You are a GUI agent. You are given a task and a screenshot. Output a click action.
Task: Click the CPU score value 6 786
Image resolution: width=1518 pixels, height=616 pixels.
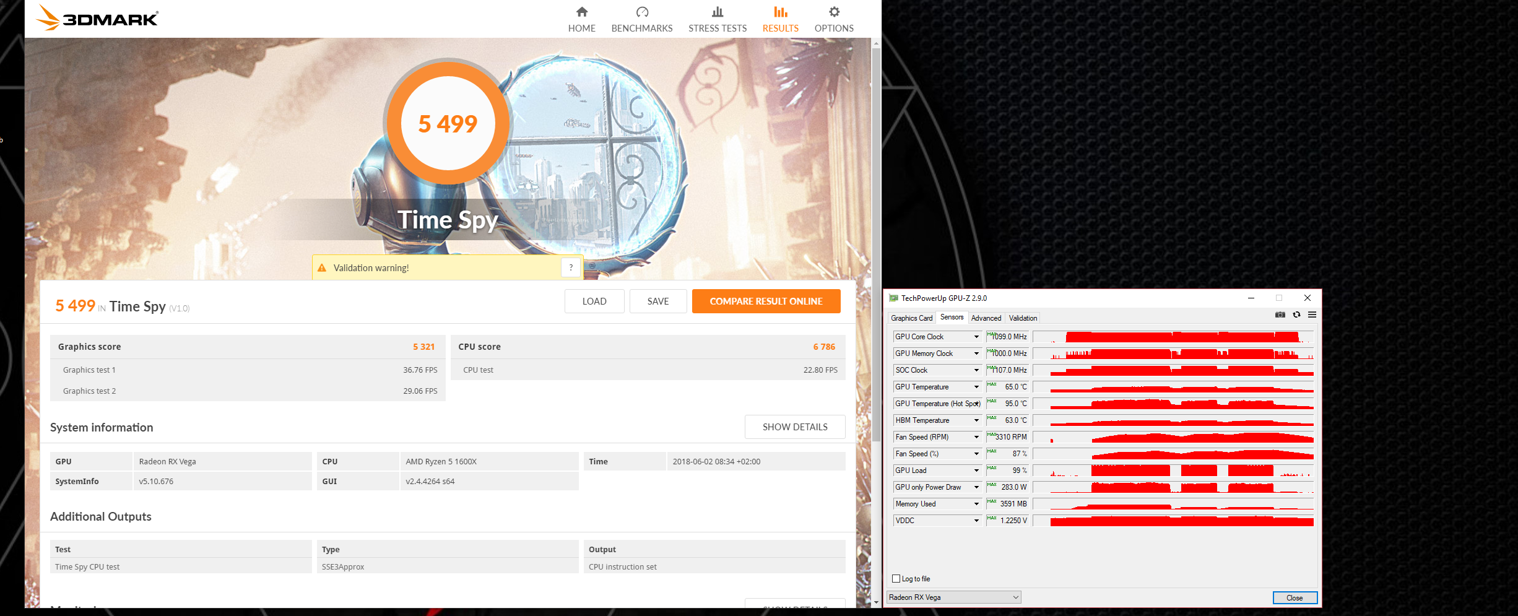point(824,347)
